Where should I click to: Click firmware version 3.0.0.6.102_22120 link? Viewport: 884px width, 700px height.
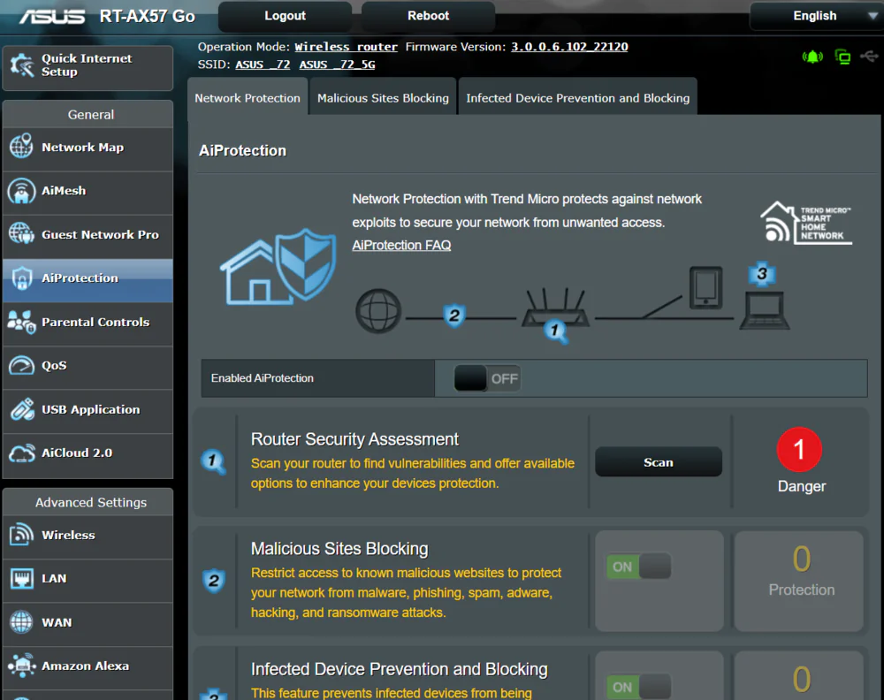pyautogui.click(x=569, y=47)
